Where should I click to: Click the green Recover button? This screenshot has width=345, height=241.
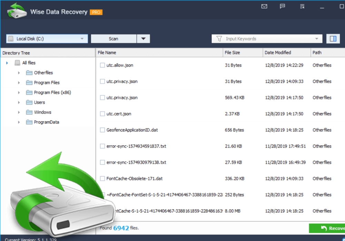point(327,228)
